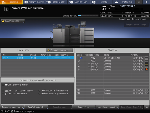Click the Regolazione button
The image size is (150, 113).
pos(60,107)
